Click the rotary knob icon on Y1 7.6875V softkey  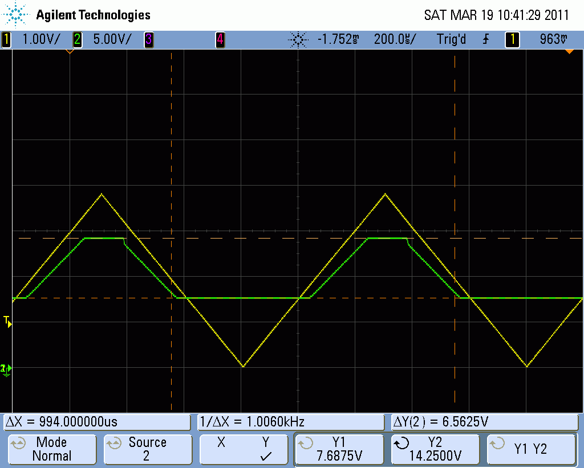click(306, 444)
